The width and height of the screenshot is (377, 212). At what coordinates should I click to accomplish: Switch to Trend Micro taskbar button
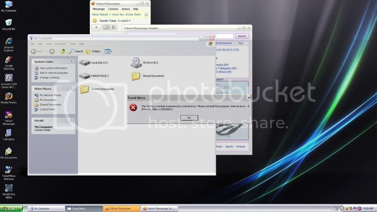[84, 208]
